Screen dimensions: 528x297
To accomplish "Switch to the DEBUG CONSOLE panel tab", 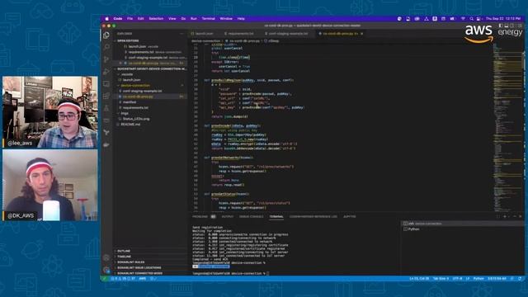I will pyautogui.click(x=251, y=216).
